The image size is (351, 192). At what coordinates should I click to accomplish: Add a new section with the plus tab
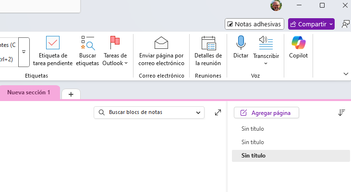coord(71,94)
